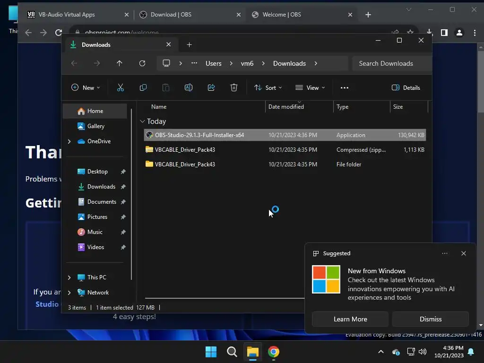The image size is (484, 363).
Task: Go back in Explorer navigation
Action: (x=74, y=63)
